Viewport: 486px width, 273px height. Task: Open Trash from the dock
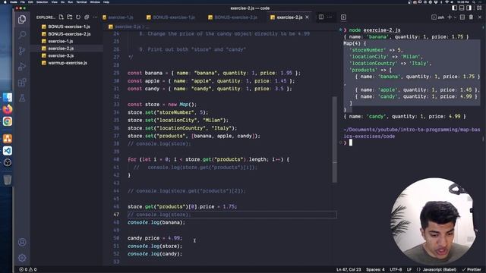click(x=8, y=180)
